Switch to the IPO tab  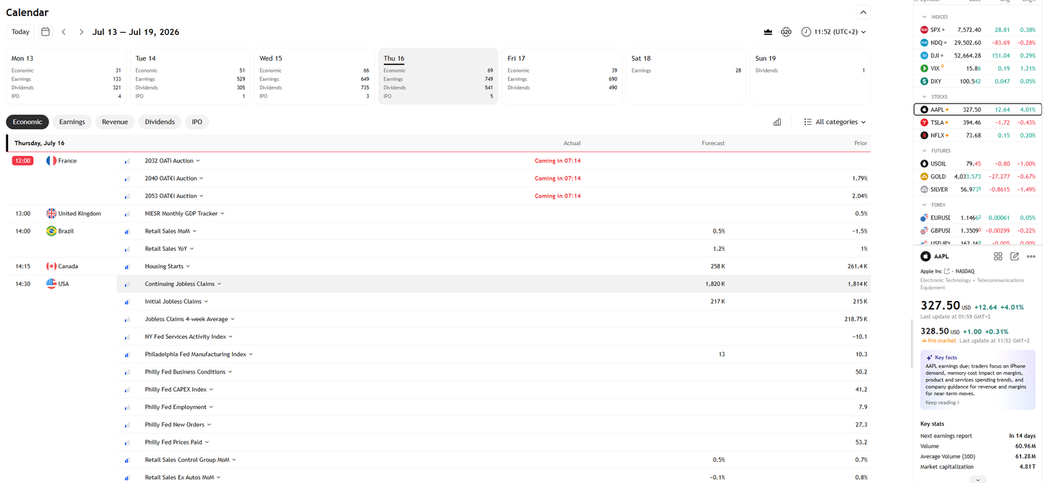pos(197,122)
